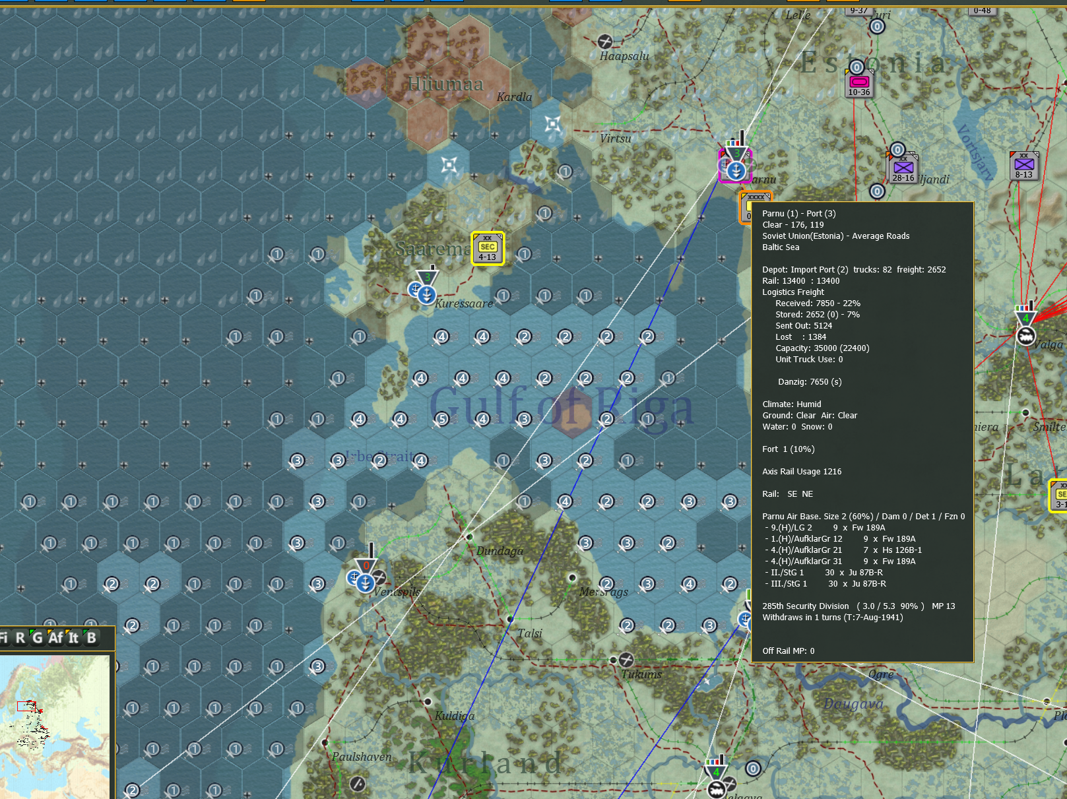The height and width of the screenshot is (799, 1067).
Task: Click the Paulshaven airfield icon
Action: (x=357, y=783)
